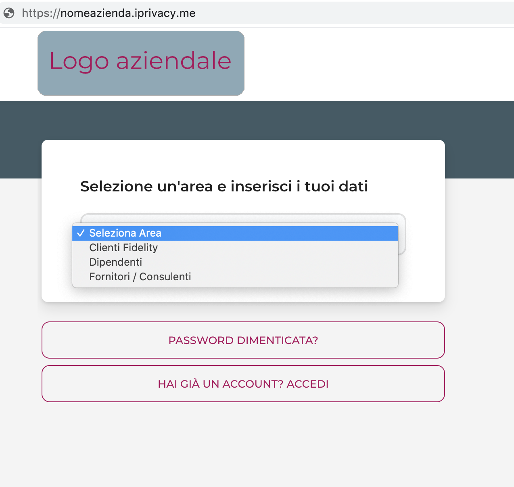Click the white header area beside the logo
The height and width of the screenshot is (487, 514).
[363, 64]
